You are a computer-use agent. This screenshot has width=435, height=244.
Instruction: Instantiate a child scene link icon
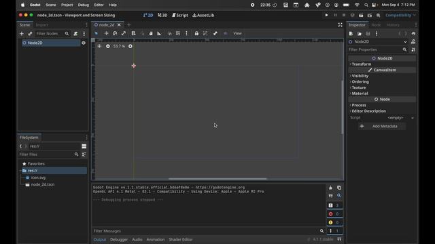pos(30,34)
